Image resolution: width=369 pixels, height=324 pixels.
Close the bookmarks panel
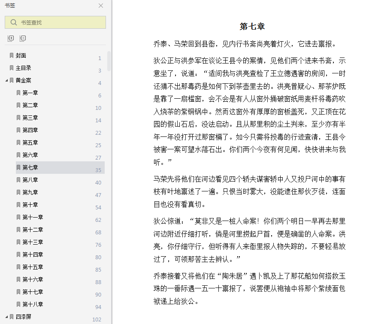pos(101,6)
